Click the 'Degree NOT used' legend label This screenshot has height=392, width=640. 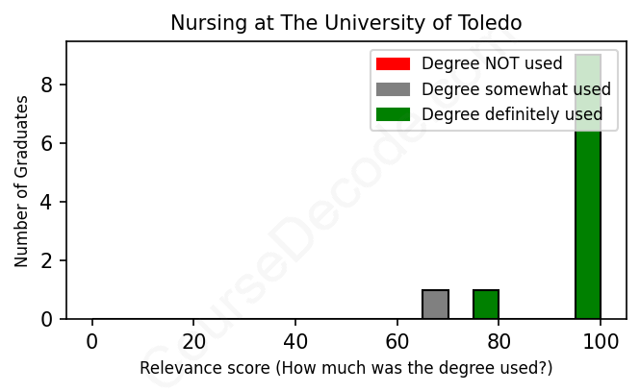click(x=492, y=64)
